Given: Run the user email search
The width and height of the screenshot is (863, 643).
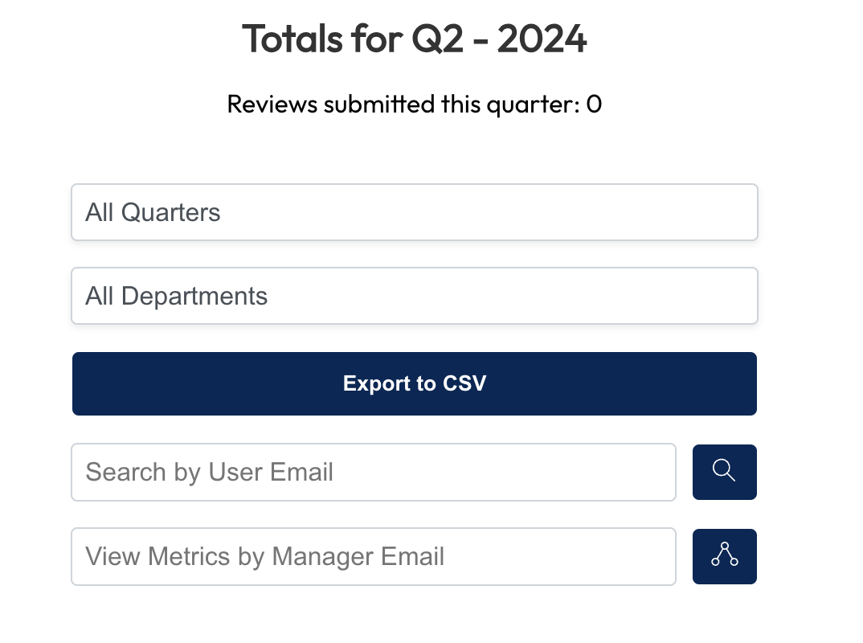Looking at the screenshot, I should [724, 472].
